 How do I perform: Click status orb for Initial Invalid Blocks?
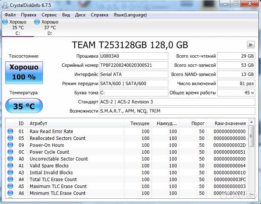[x=10, y=172]
